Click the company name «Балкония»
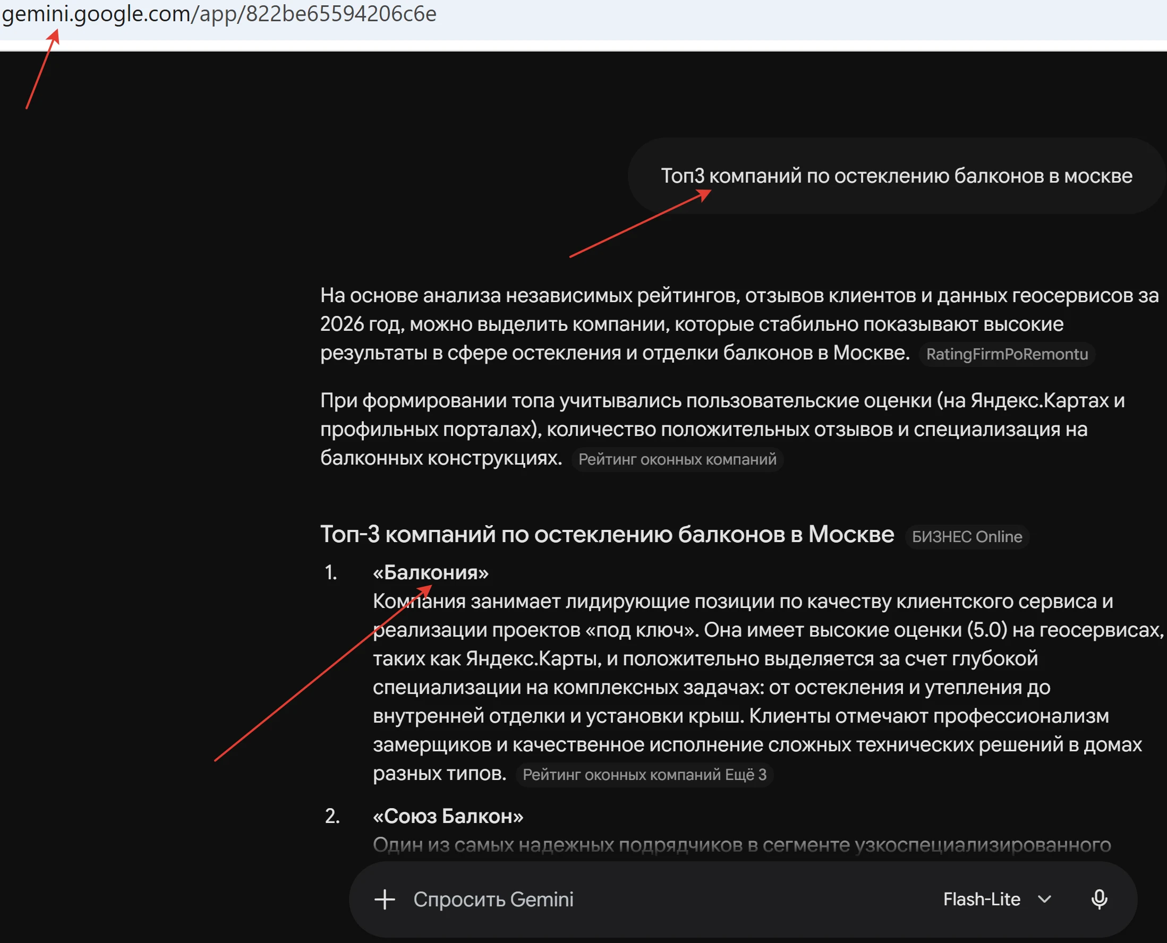This screenshot has height=943, width=1167. [x=430, y=572]
